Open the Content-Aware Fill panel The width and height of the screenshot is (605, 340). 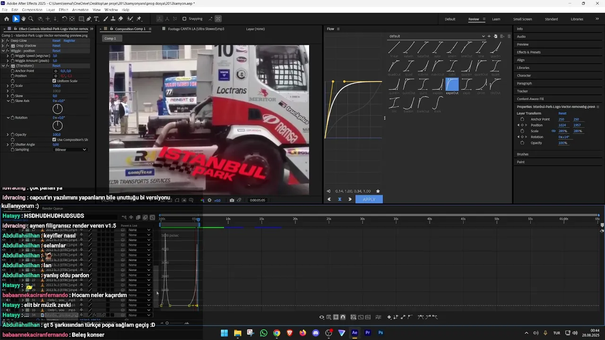(530, 99)
